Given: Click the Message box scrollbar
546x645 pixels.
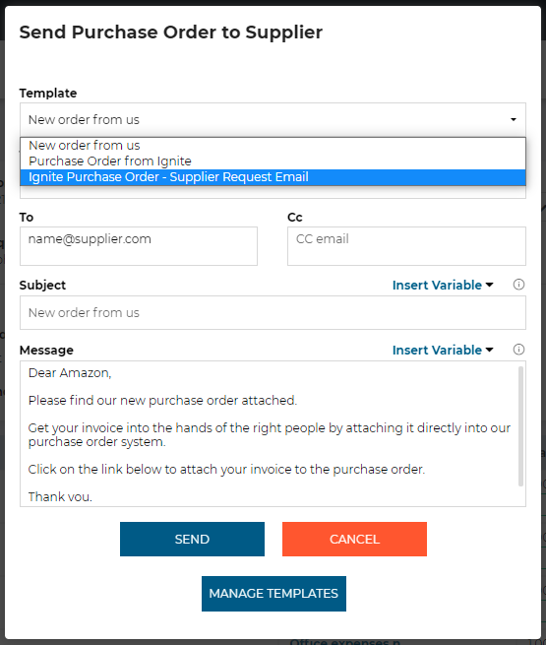Looking at the screenshot, I should click(521, 426).
